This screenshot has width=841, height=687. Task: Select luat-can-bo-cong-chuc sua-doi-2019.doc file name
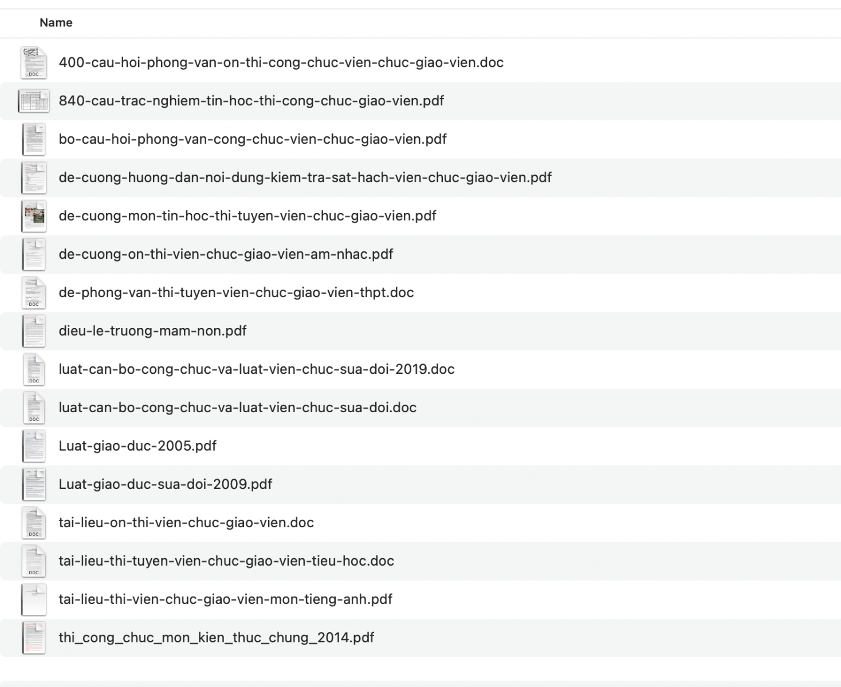point(257,369)
